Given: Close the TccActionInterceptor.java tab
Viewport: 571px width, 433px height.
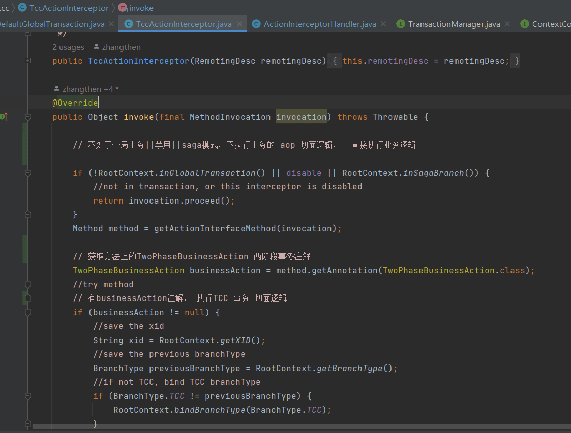Looking at the screenshot, I should (x=239, y=24).
